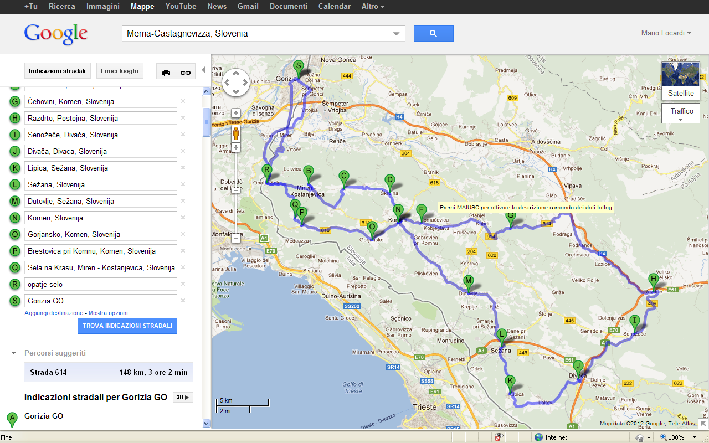Image resolution: width=709 pixels, height=443 pixels.
Task: Click the Lipica, Sežana destination field
Action: pos(101,168)
